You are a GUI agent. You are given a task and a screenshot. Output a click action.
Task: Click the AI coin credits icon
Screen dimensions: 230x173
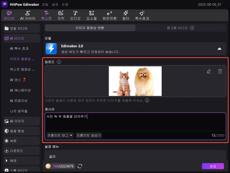click(x=48, y=166)
